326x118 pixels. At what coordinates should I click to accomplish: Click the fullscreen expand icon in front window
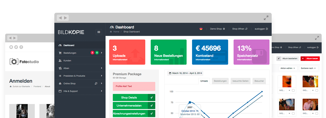coord(266,18)
